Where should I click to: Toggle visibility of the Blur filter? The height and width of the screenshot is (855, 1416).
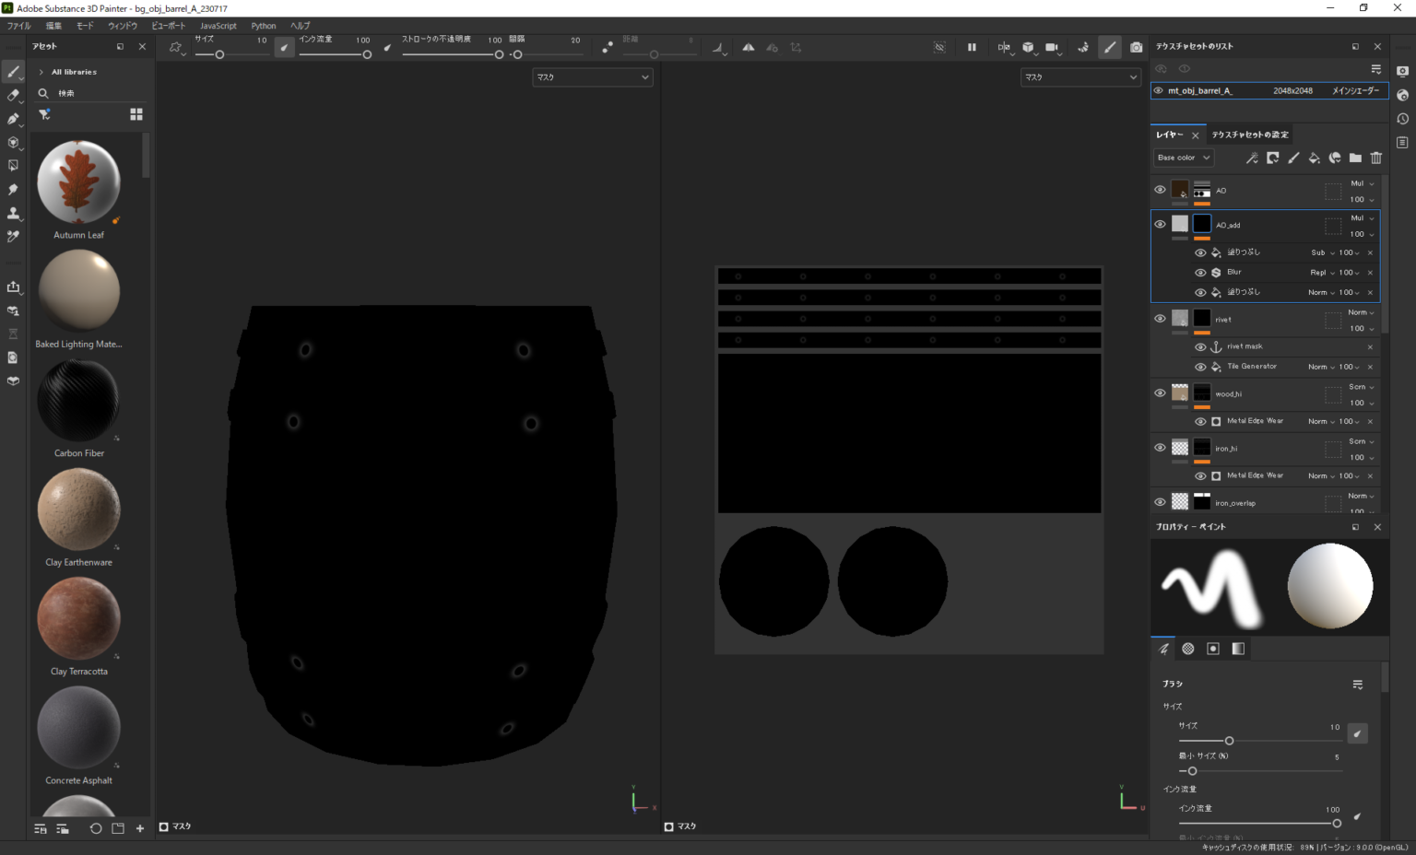pos(1200,273)
